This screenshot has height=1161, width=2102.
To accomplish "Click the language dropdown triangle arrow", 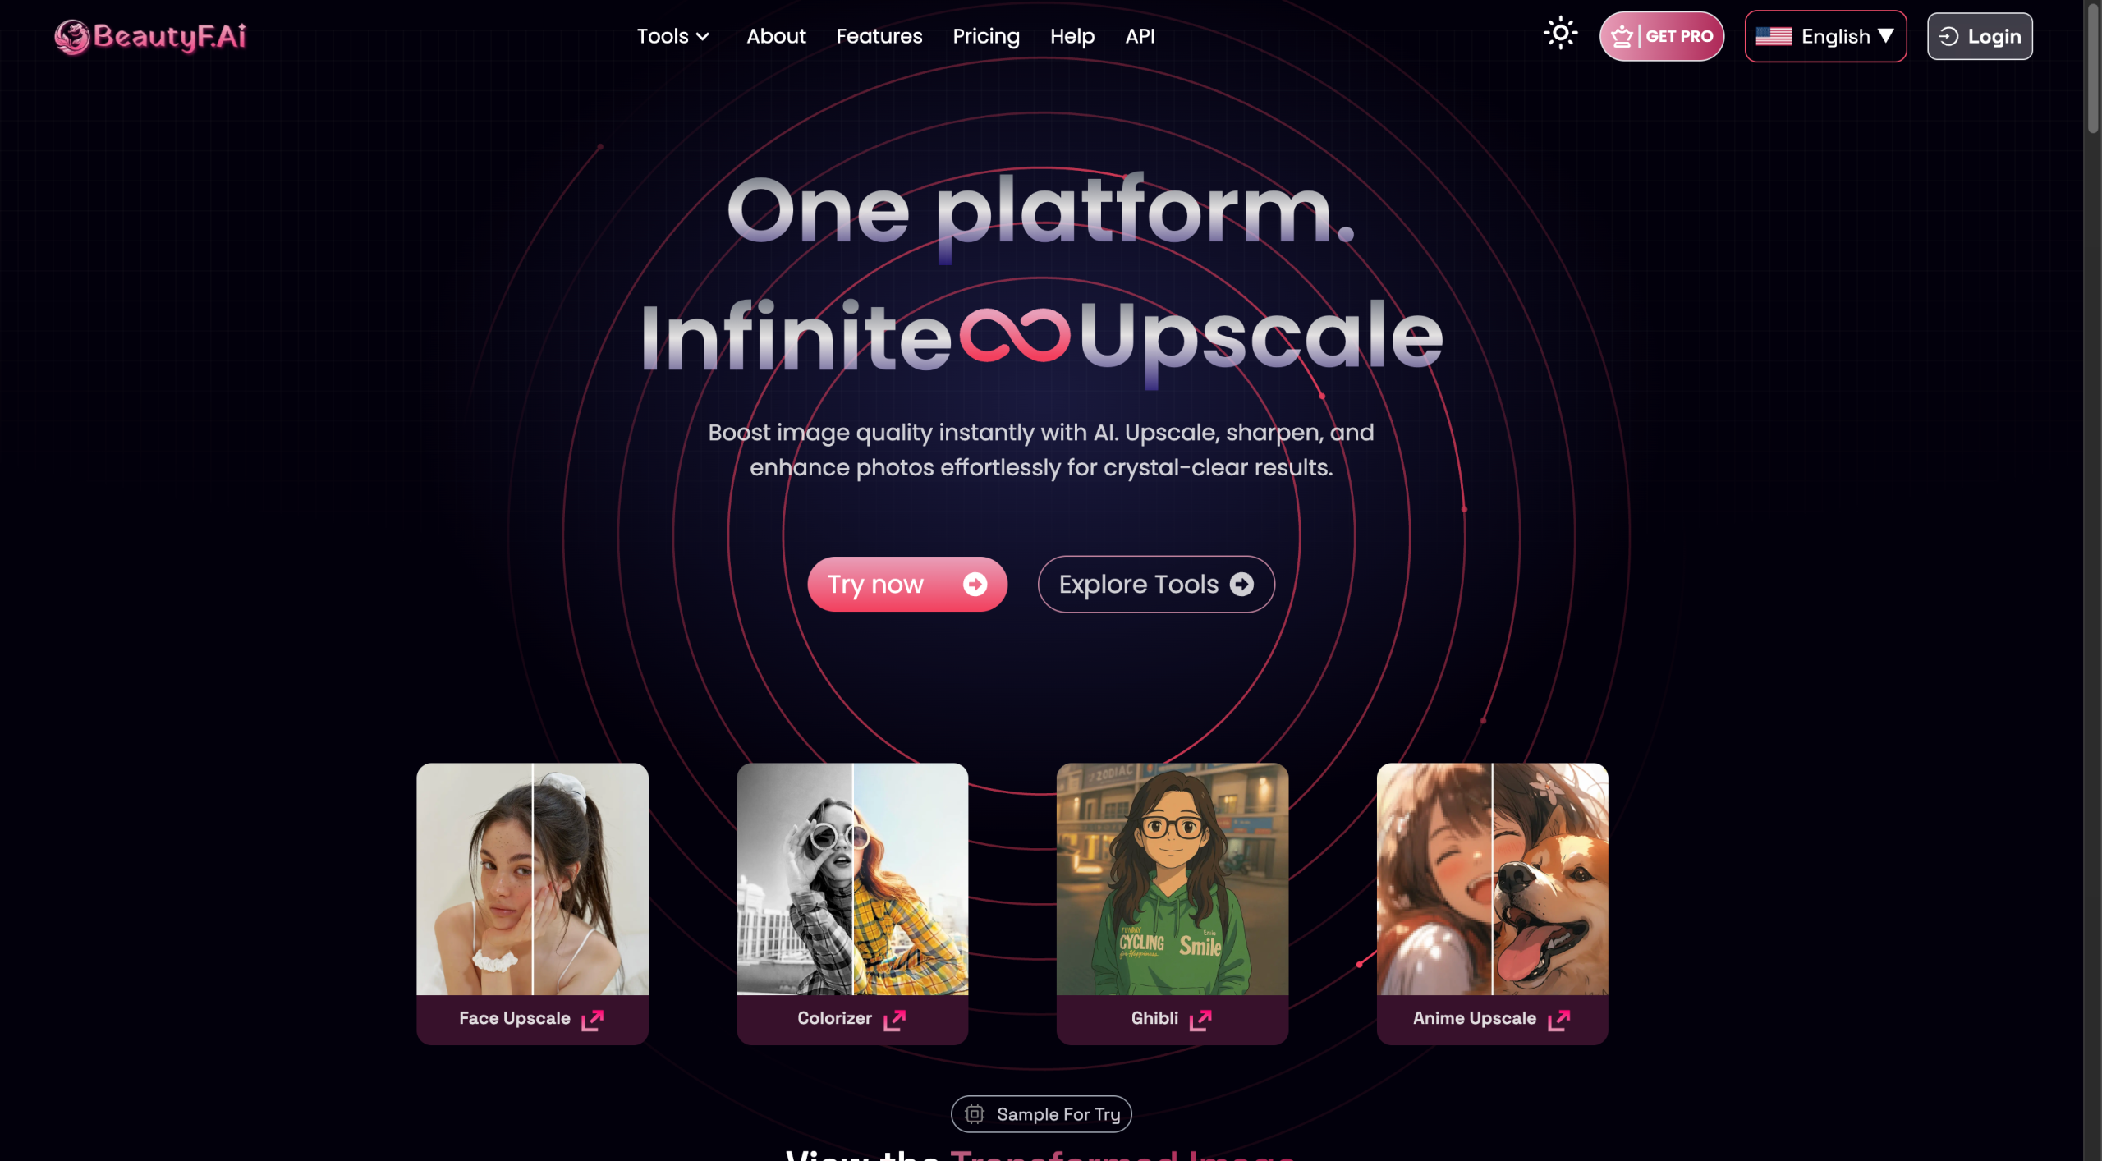I will (x=1885, y=36).
